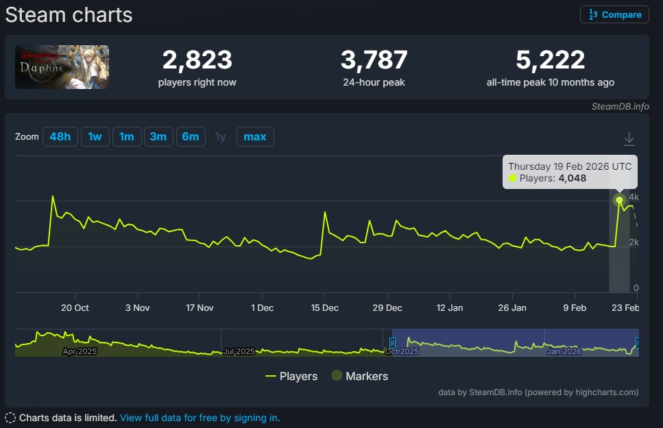Click the SteamDB.info credit text
The width and height of the screenshot is (663, 428).
620,106
